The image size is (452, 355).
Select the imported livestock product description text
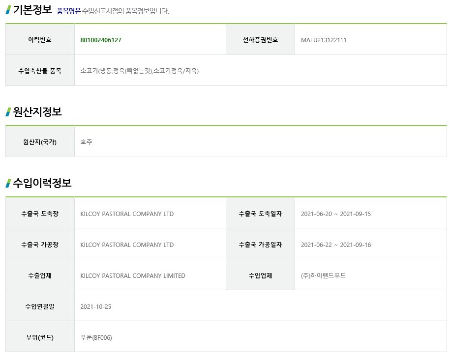pos(140,71)
